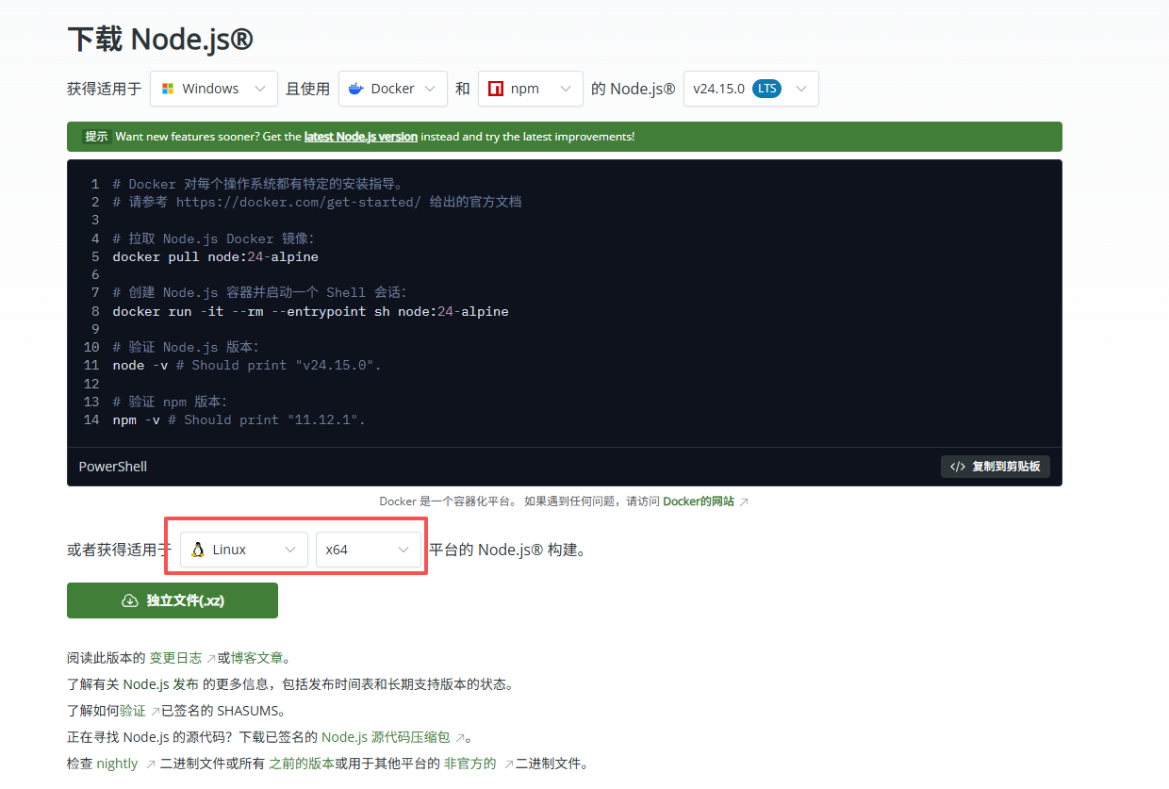Click the docker pull node:24-alpine line
The height and width of the screenshot is (789, 1169).
215,256
